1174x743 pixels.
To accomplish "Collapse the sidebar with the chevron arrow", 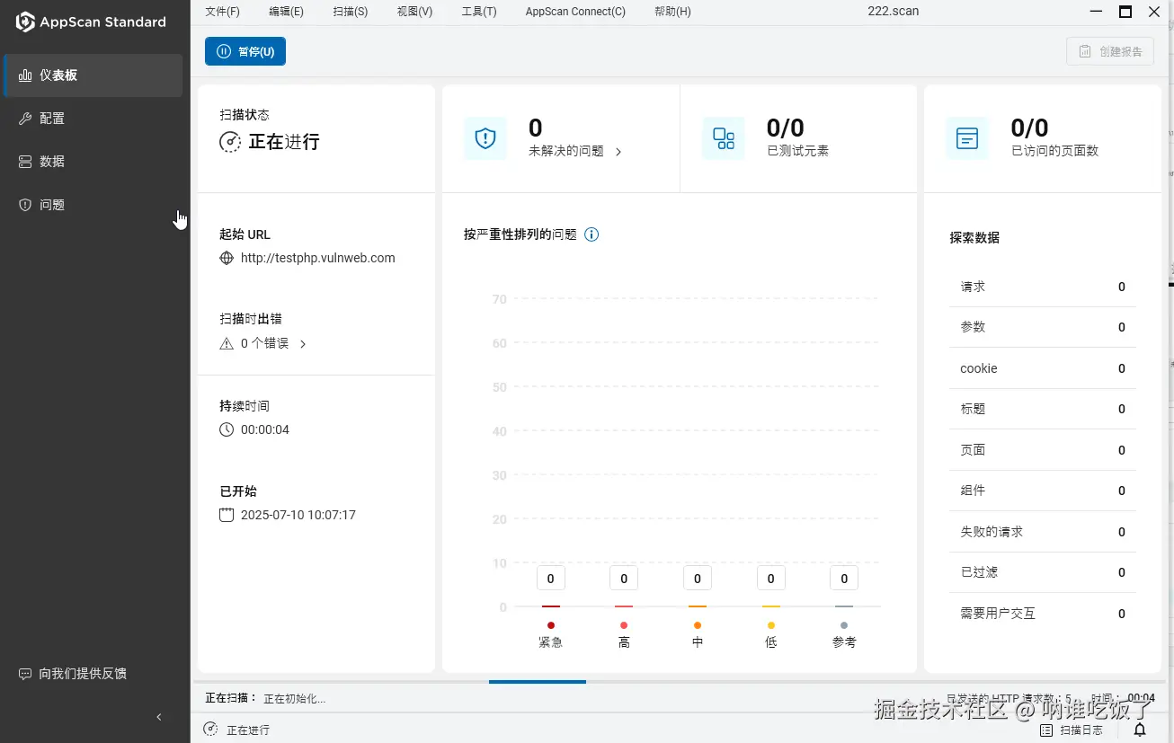I will point(159,717).
